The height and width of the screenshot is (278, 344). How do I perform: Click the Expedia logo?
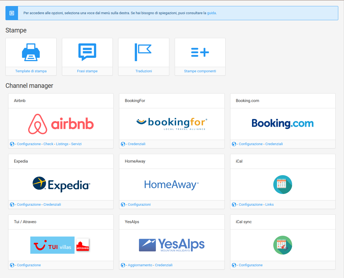pos(61,184)
